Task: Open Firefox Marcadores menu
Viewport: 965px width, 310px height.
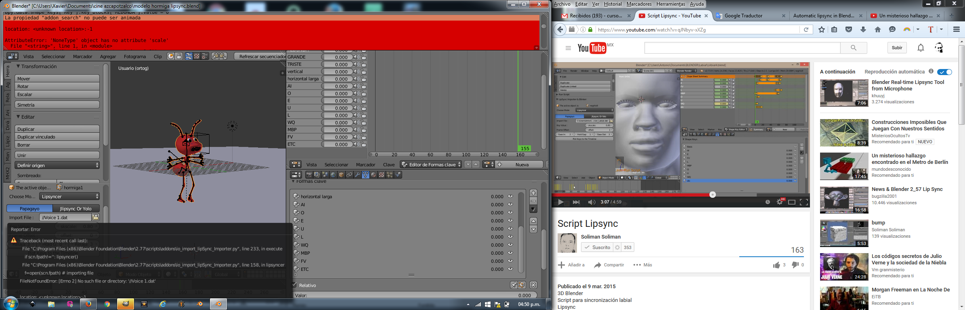Action: (639, 4)
